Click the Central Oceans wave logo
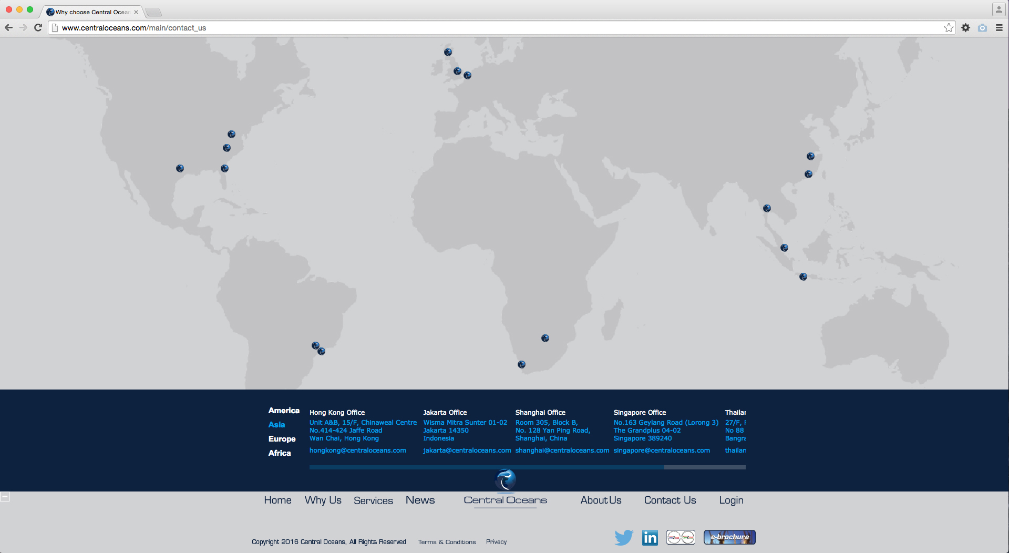This screenshot has width=1009, height=553. 506,479
